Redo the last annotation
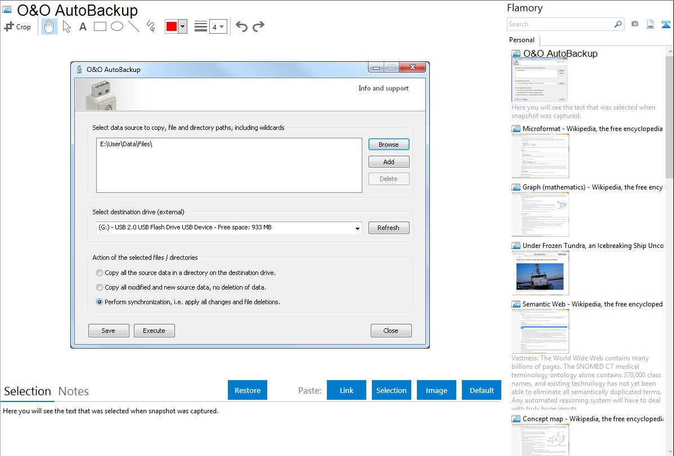Image resolution: width=674 pixels, height=456 pixels. click(x=258, y=26)
